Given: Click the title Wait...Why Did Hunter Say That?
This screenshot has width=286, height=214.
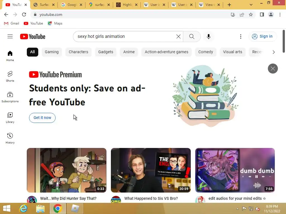Looking at the screenshot, I should click(68, 198).
